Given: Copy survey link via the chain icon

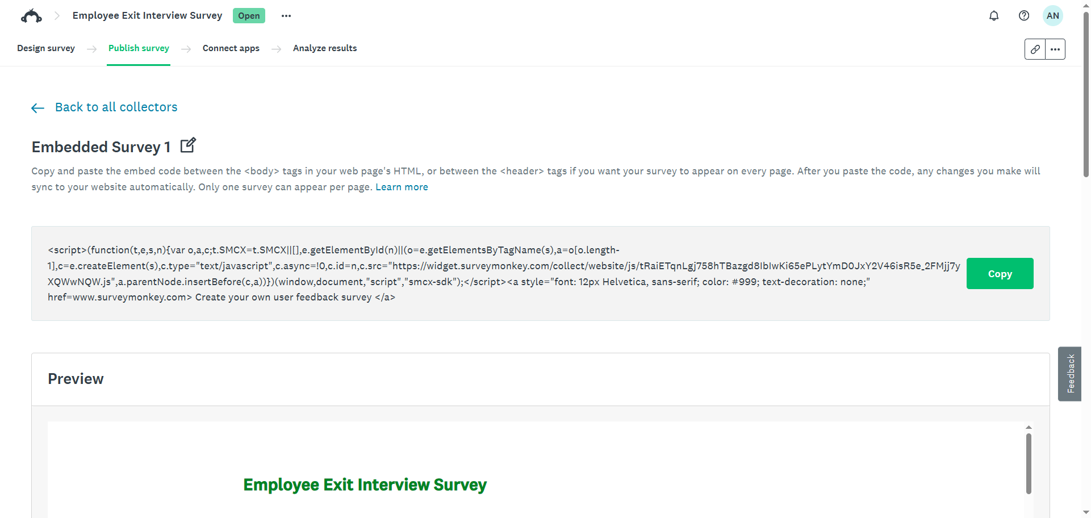Looking at the screenshot, I should click(1035, 49).
